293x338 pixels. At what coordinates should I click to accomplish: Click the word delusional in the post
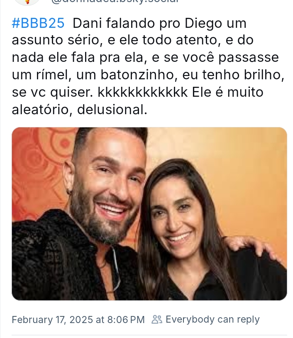pyautogui.click(x=112, y=110)
